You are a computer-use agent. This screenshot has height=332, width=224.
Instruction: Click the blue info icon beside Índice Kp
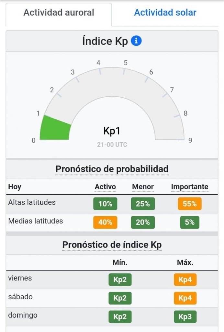coord(136,41)
